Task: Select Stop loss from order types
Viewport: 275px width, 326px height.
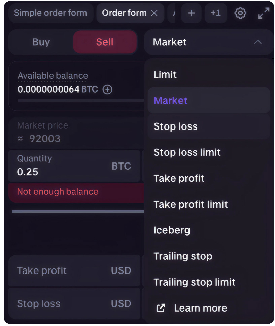Action: pos(175,126)
